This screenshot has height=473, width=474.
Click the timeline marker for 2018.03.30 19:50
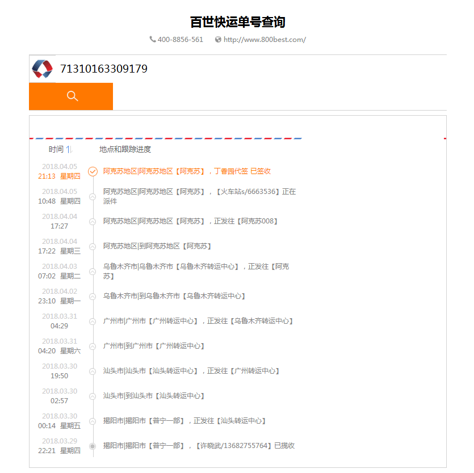click(x=93, y=371)
